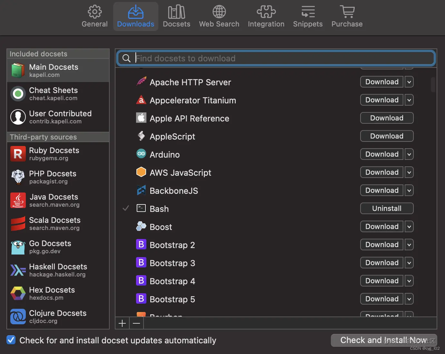This screenshot has width=445, height=354.
Task: Expand version dropdown for BackboneJS
Action: coord(409,190)
